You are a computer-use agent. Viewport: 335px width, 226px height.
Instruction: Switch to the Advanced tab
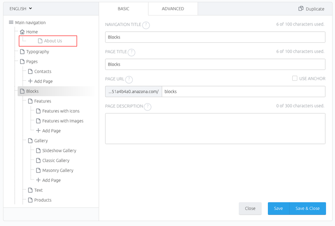click(173, 9)
